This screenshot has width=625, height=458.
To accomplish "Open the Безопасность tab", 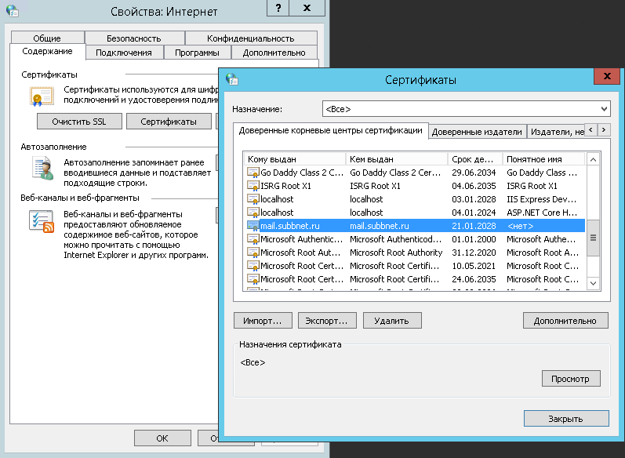I will click(133, 38).
